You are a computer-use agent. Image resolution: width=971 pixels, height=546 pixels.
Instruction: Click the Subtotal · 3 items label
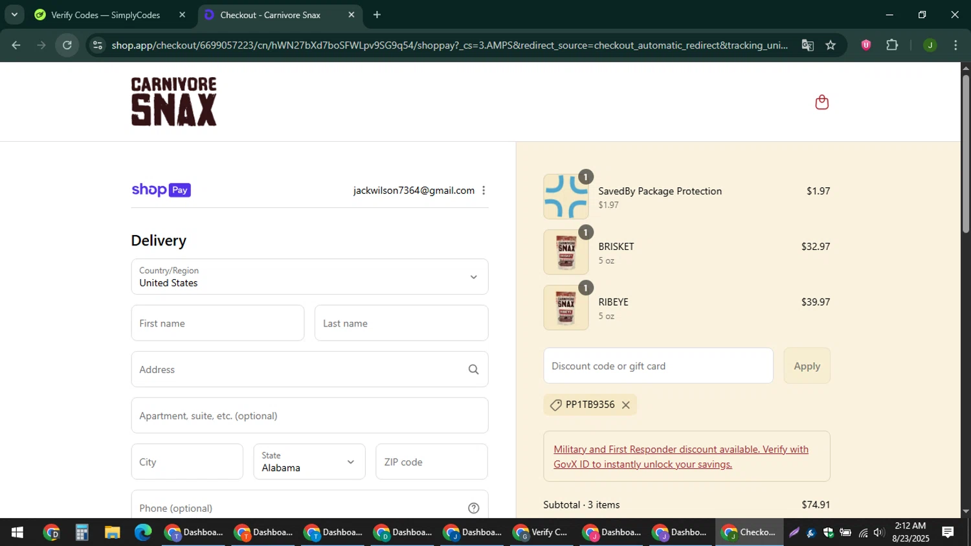coord(581,505)
